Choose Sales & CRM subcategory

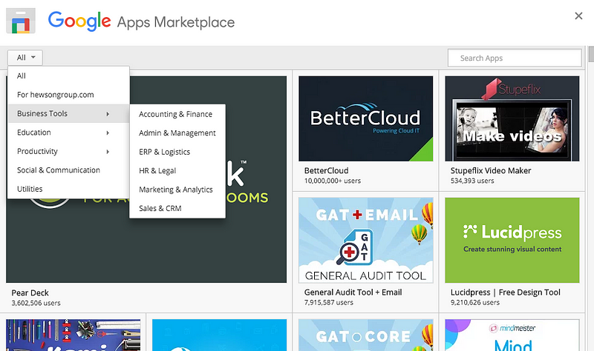tap(177, 209)
